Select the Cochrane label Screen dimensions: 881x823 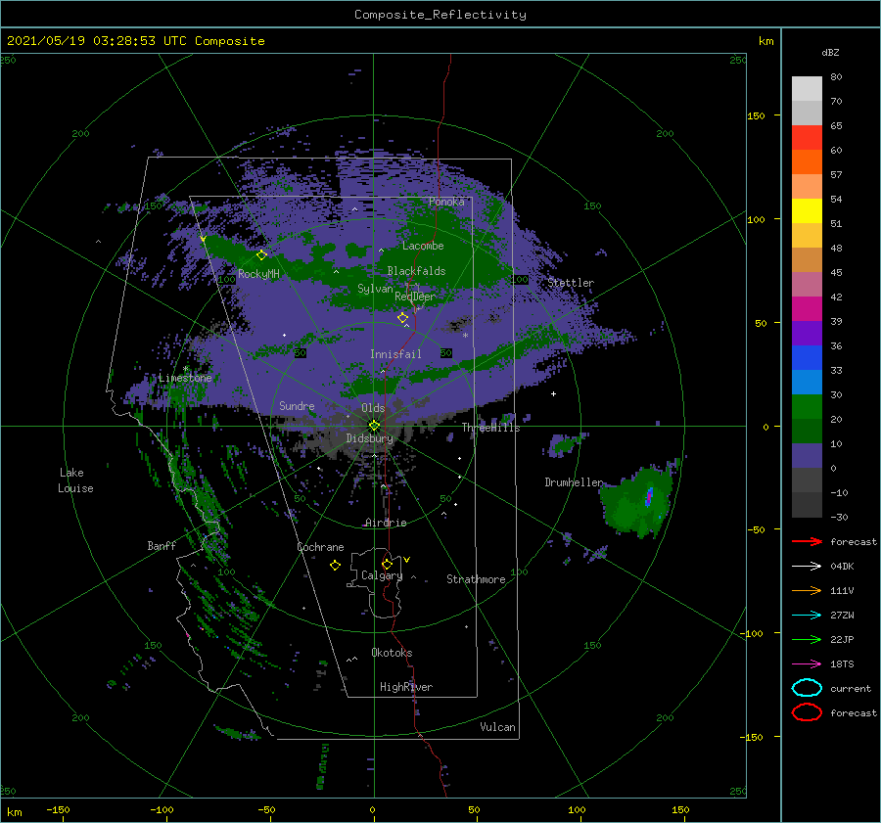(x=320, y=547)
